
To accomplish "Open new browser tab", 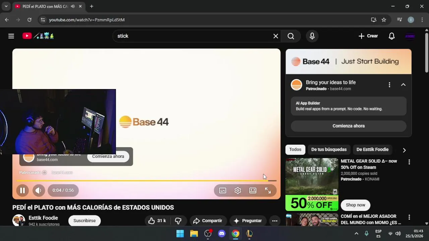I will click(x=91, y=6).
